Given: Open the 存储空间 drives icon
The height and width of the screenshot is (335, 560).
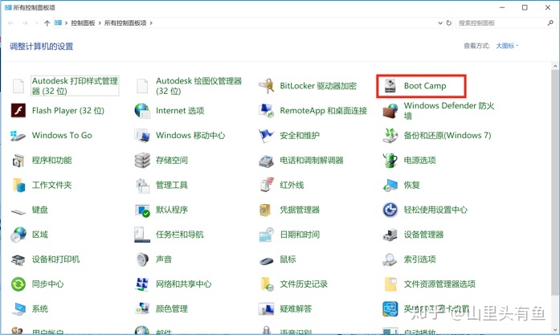Looking at the screenshot, I should [142, 161].
